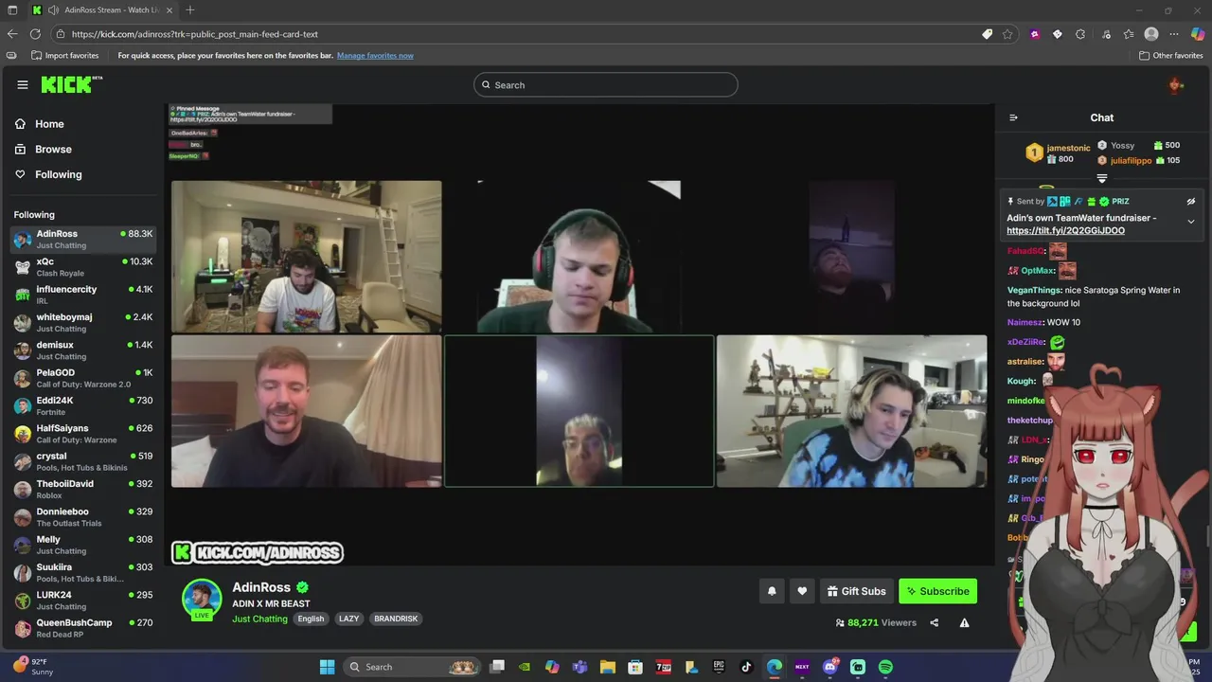The height and width of the screenshot is (682, 1212).
Task: Open QueenBushCamp channel in Following list
Action: click(x=82, y=628)
